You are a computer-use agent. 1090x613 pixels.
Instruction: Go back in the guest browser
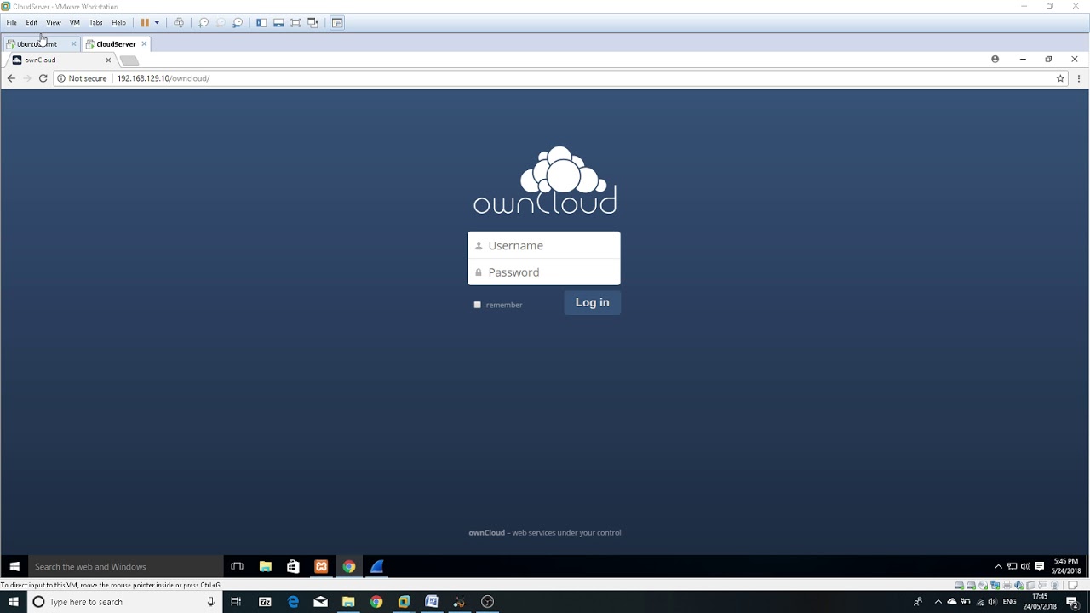tap(11, 78)
